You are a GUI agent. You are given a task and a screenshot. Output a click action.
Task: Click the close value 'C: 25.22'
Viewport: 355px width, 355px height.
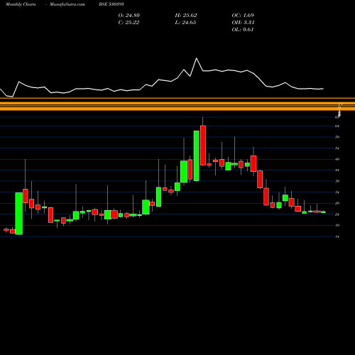[129, 23]
